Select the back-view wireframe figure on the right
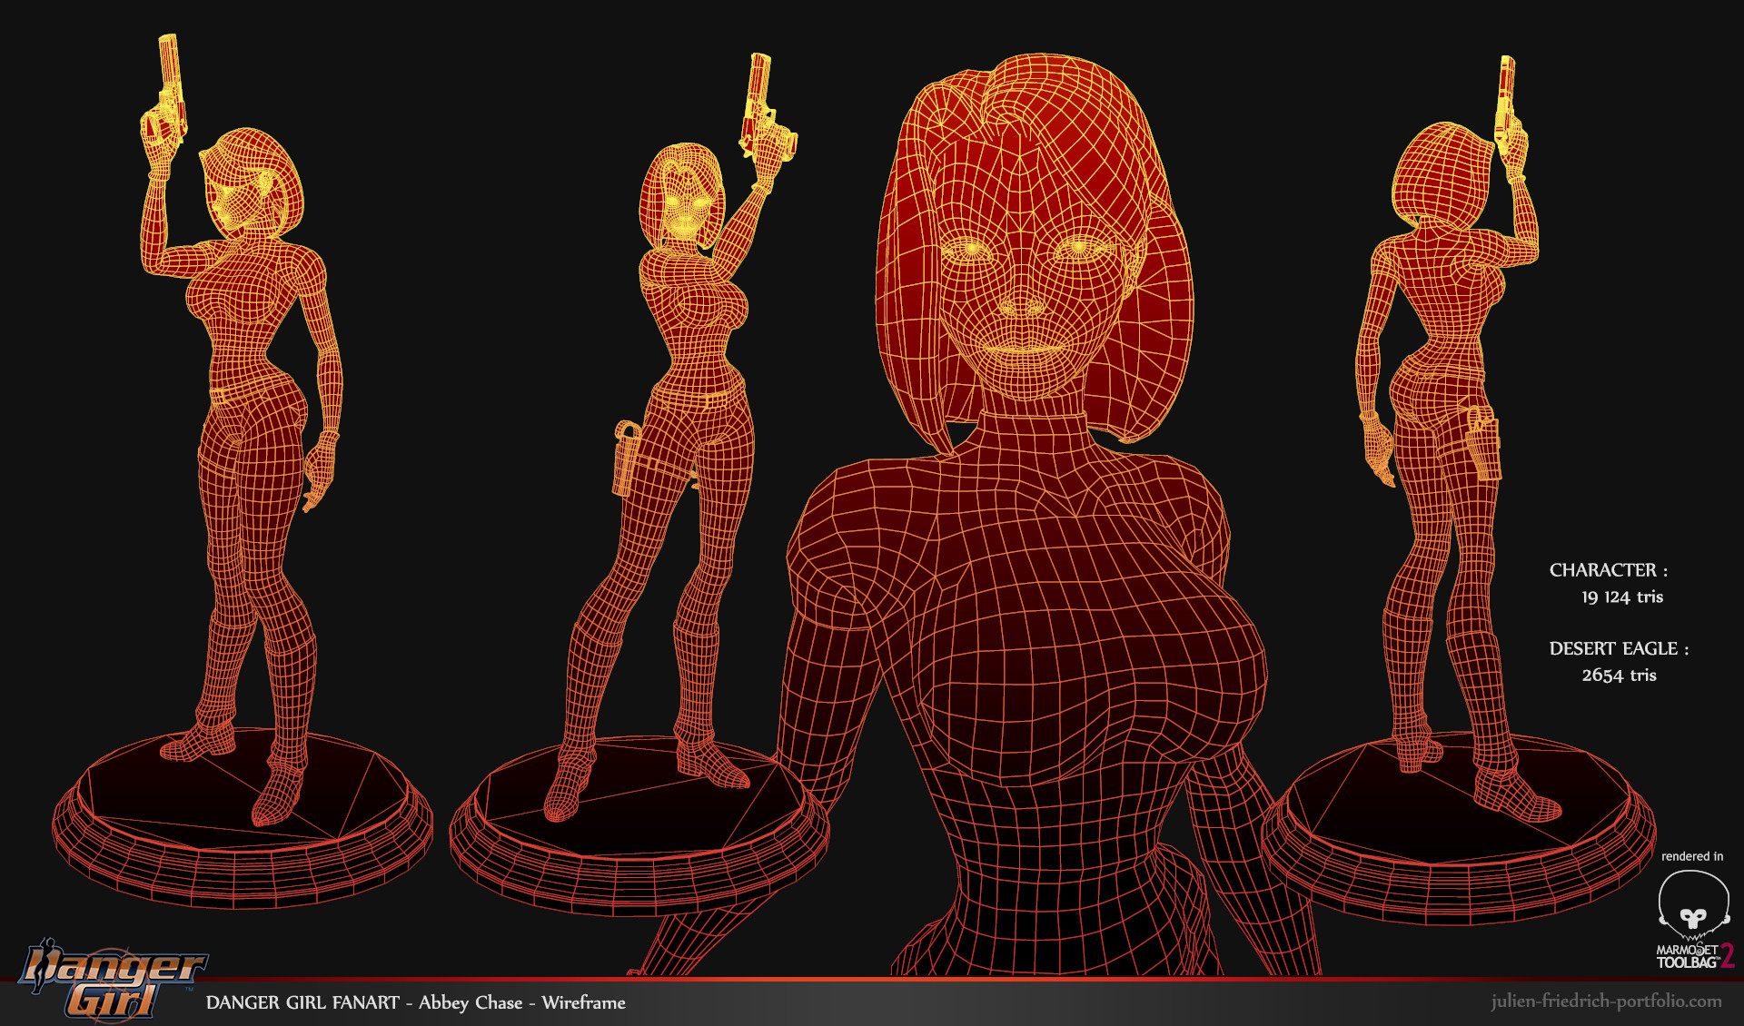This screenshot has width=1744, height=1026. 1459,490
